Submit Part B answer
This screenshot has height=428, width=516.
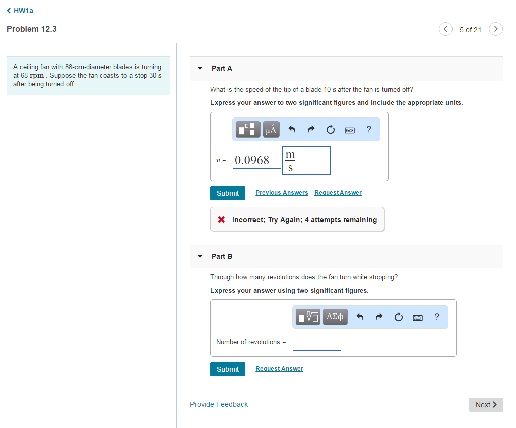(x=228, y=369)
